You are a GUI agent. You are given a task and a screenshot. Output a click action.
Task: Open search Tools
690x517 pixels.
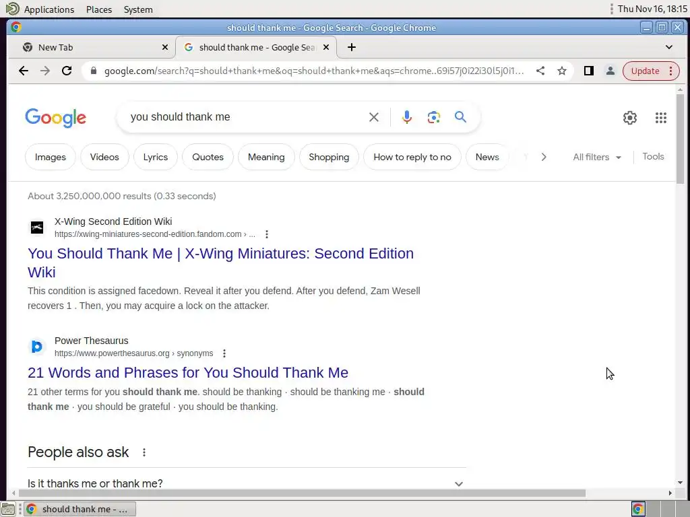[x=653, y=156]
